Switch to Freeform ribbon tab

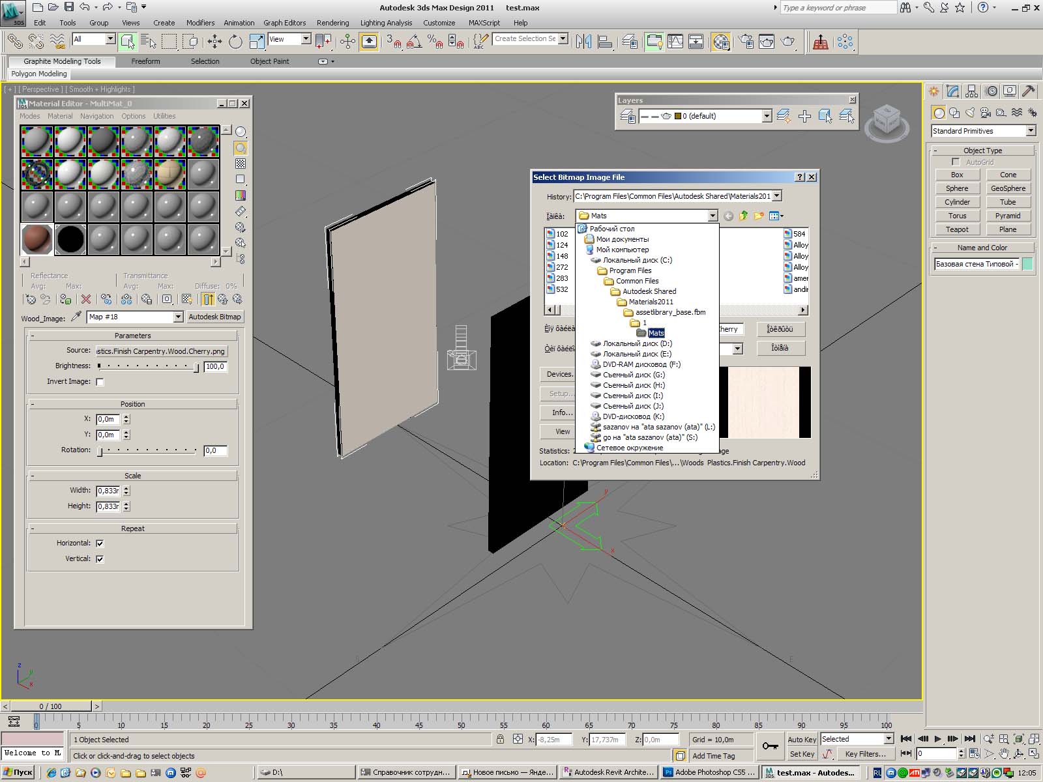[x=145, y=61]
